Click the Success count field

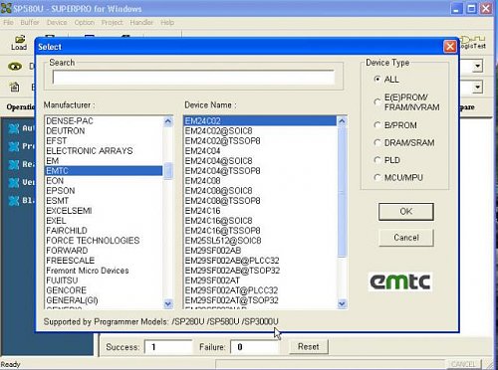(169, 347)
